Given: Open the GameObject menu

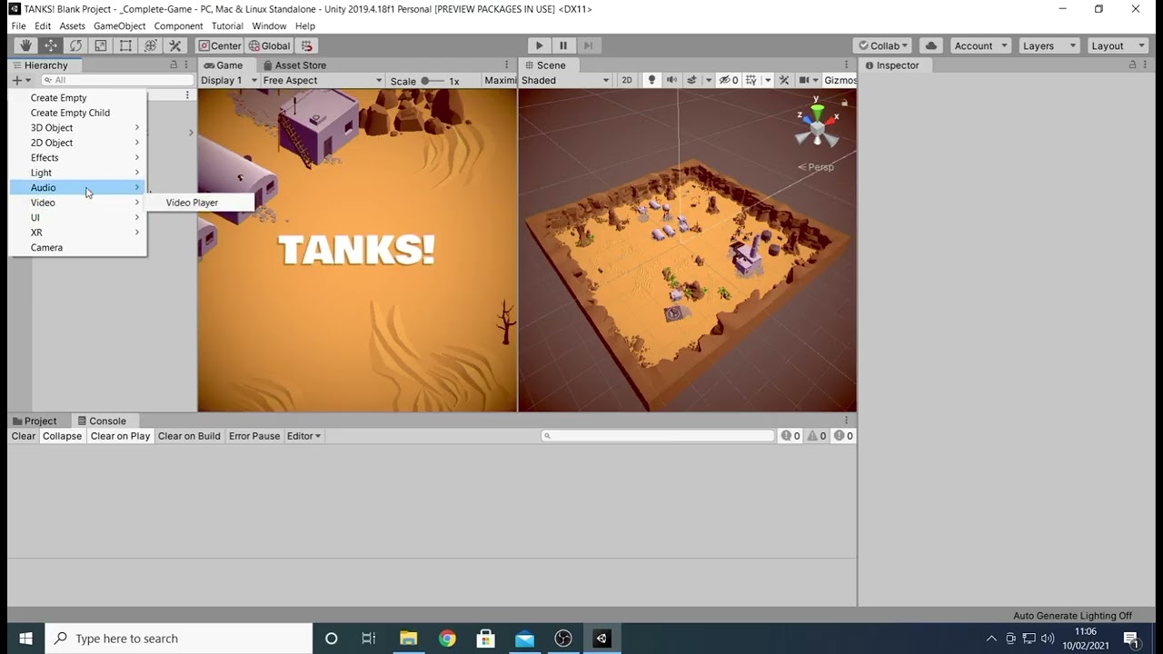Looking at the screenshot, I should point(119,25).
